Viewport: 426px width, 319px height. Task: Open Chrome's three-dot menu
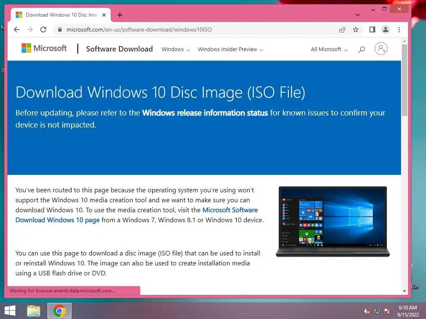(x=399, y=29)
